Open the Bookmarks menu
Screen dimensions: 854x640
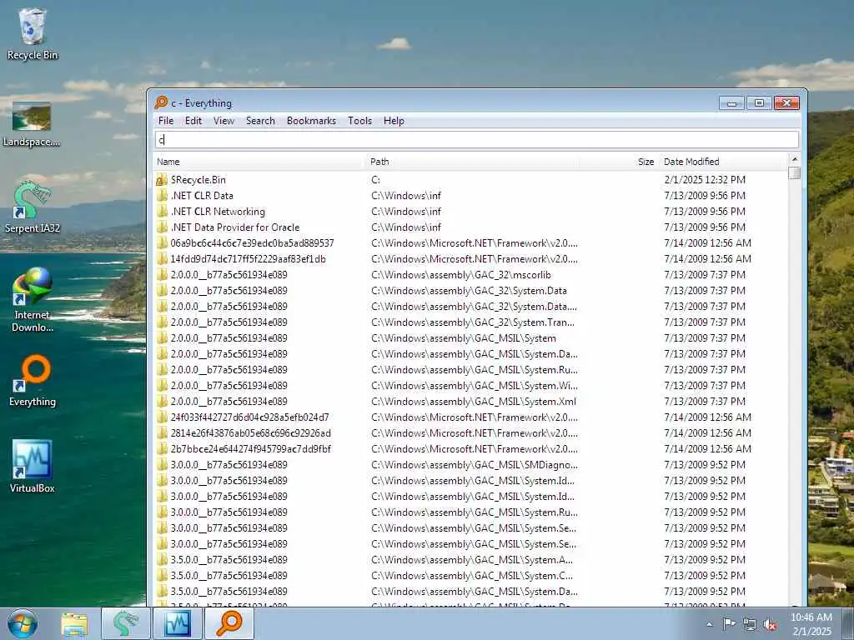pos(312,121)
